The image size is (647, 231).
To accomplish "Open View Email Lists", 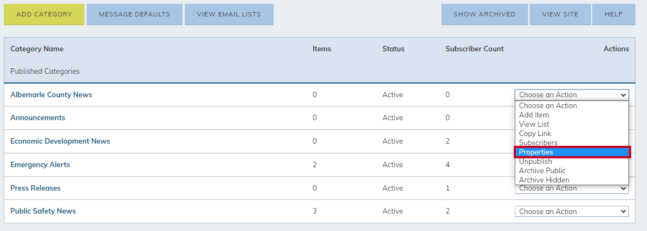I will [229, 14].
